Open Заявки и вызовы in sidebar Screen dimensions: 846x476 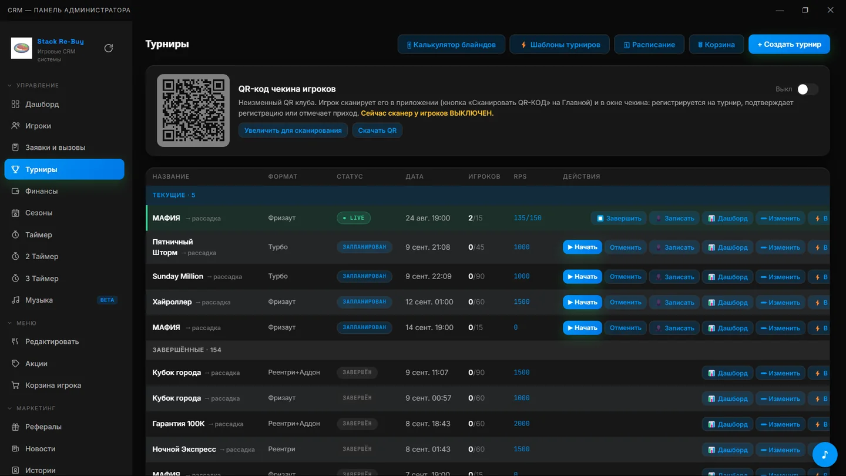pyautogui.click(x=64, y=148)
